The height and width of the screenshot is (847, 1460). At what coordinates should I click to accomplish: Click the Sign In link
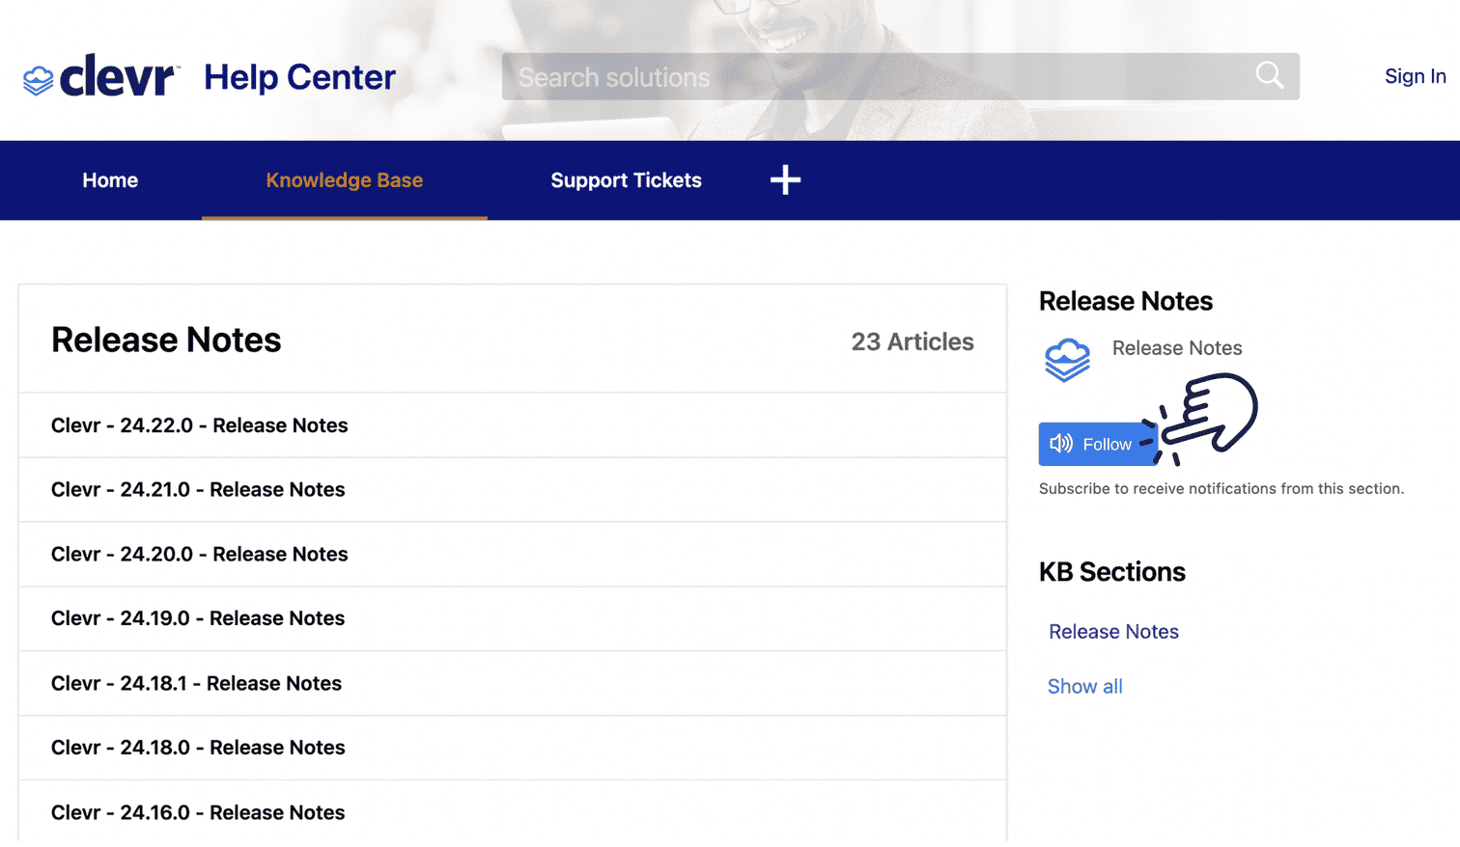(1415, 76)
